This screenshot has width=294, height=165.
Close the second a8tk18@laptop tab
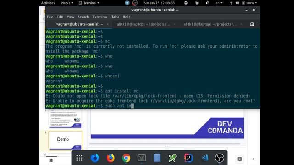click(175, 24)
